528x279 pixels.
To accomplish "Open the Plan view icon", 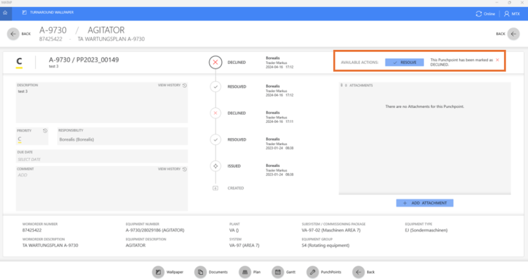I will tap(245, 272).
